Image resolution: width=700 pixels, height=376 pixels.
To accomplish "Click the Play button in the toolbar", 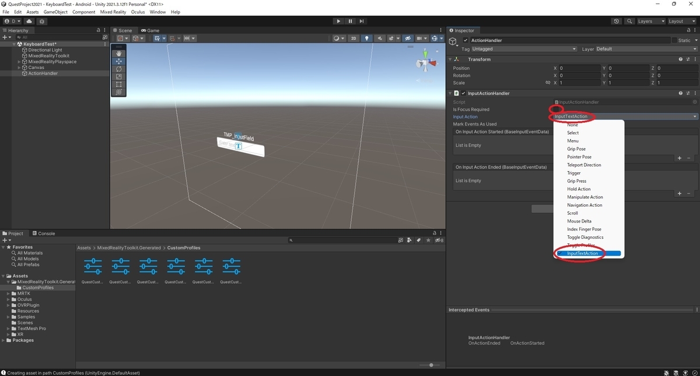I will click(338, 21).
